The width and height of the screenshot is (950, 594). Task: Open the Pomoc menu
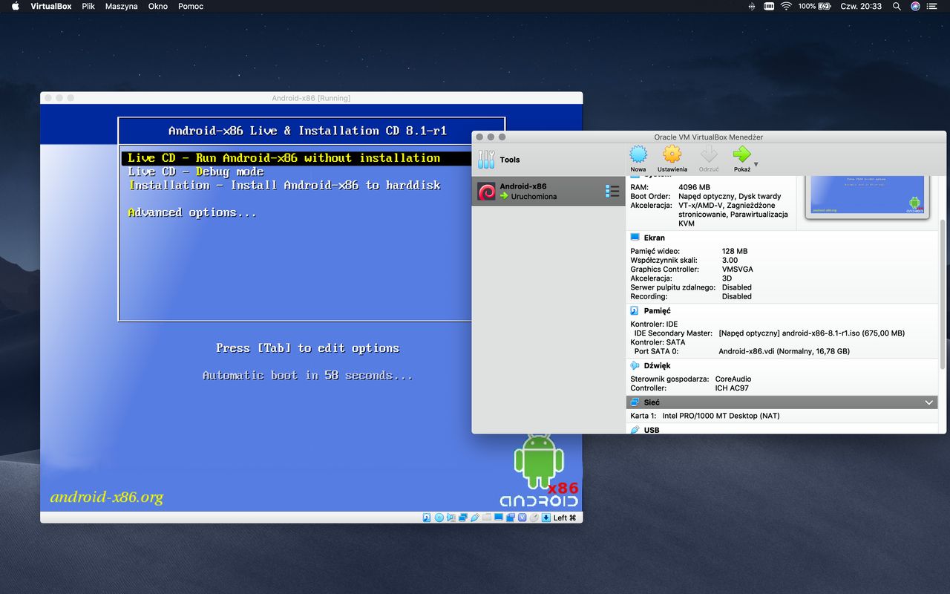pos(190,6)
